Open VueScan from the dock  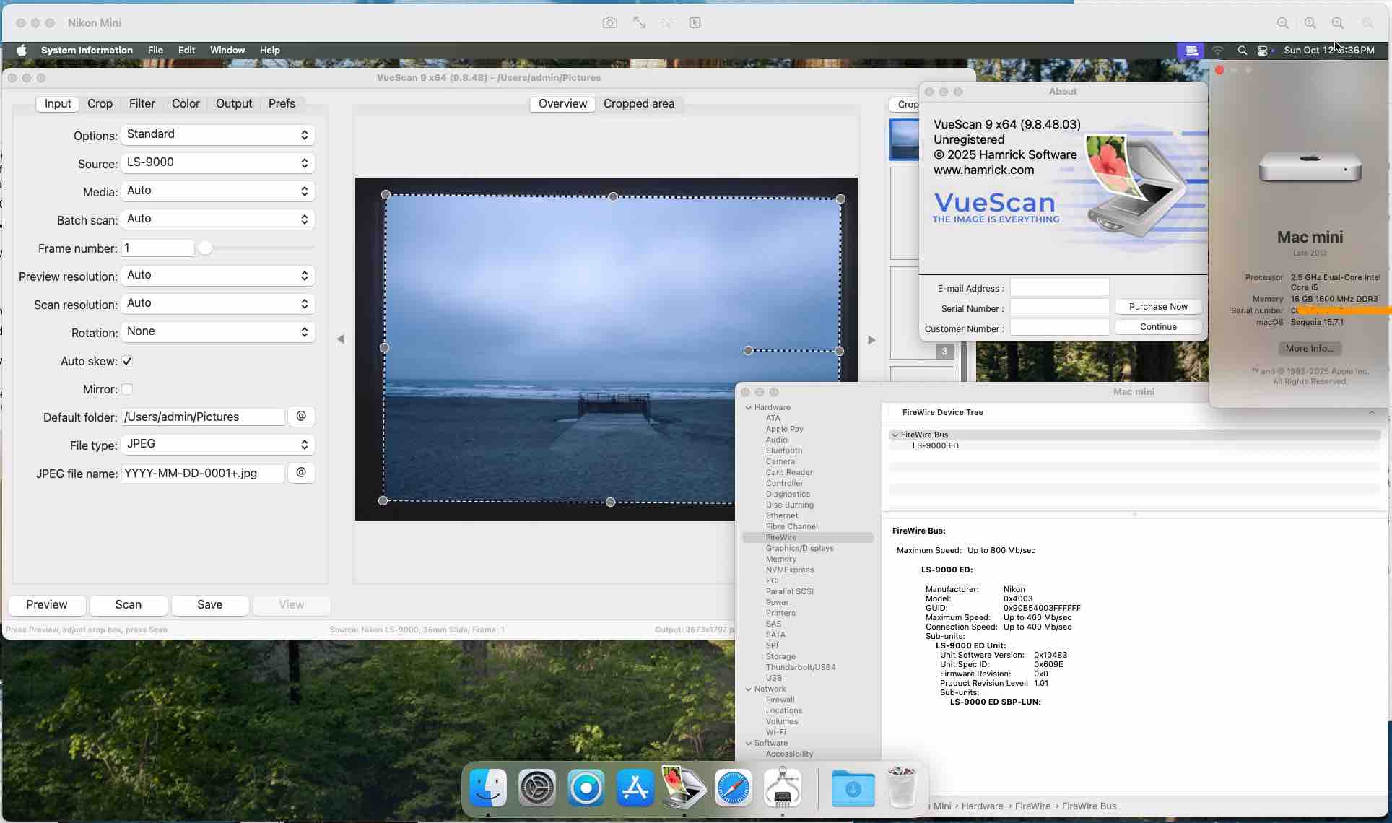click(682, 788)
